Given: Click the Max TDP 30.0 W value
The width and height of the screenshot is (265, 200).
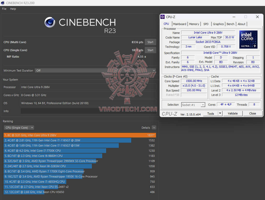Looking at the screenshot, I should point(229,37).
